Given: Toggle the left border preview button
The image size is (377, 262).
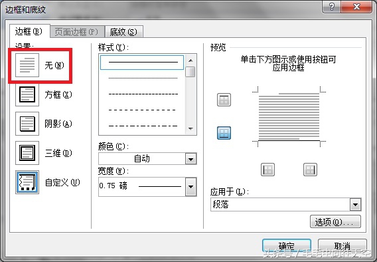Looking at the screenshot, I should tap(267, 170).
